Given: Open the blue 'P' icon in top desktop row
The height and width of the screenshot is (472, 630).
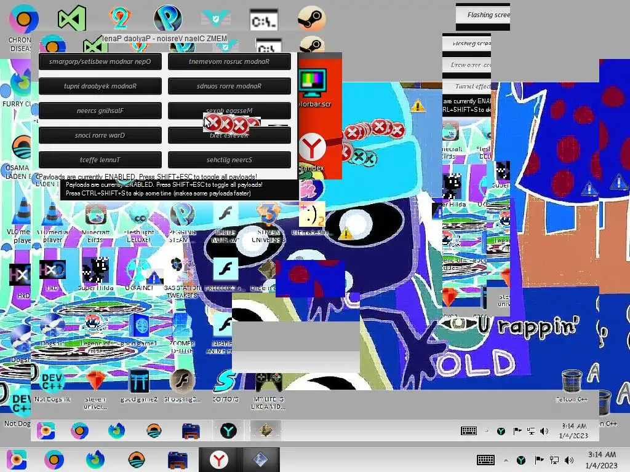Looking at the screenshot, I should click(168, 18).
